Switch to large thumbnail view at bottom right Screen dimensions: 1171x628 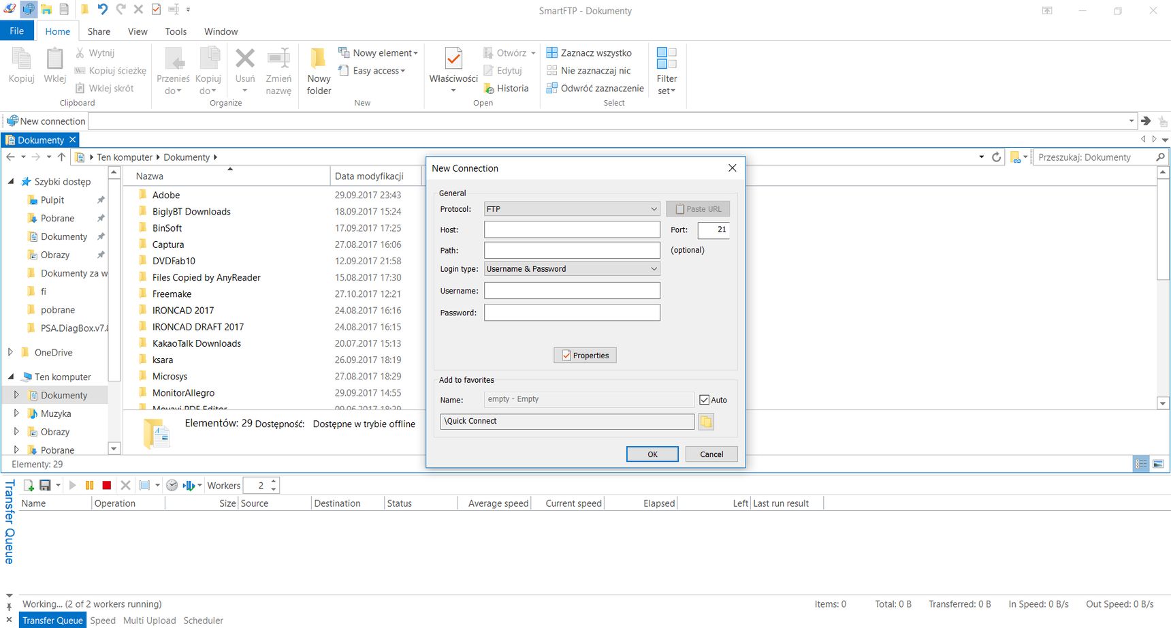tap(1158, 464)
